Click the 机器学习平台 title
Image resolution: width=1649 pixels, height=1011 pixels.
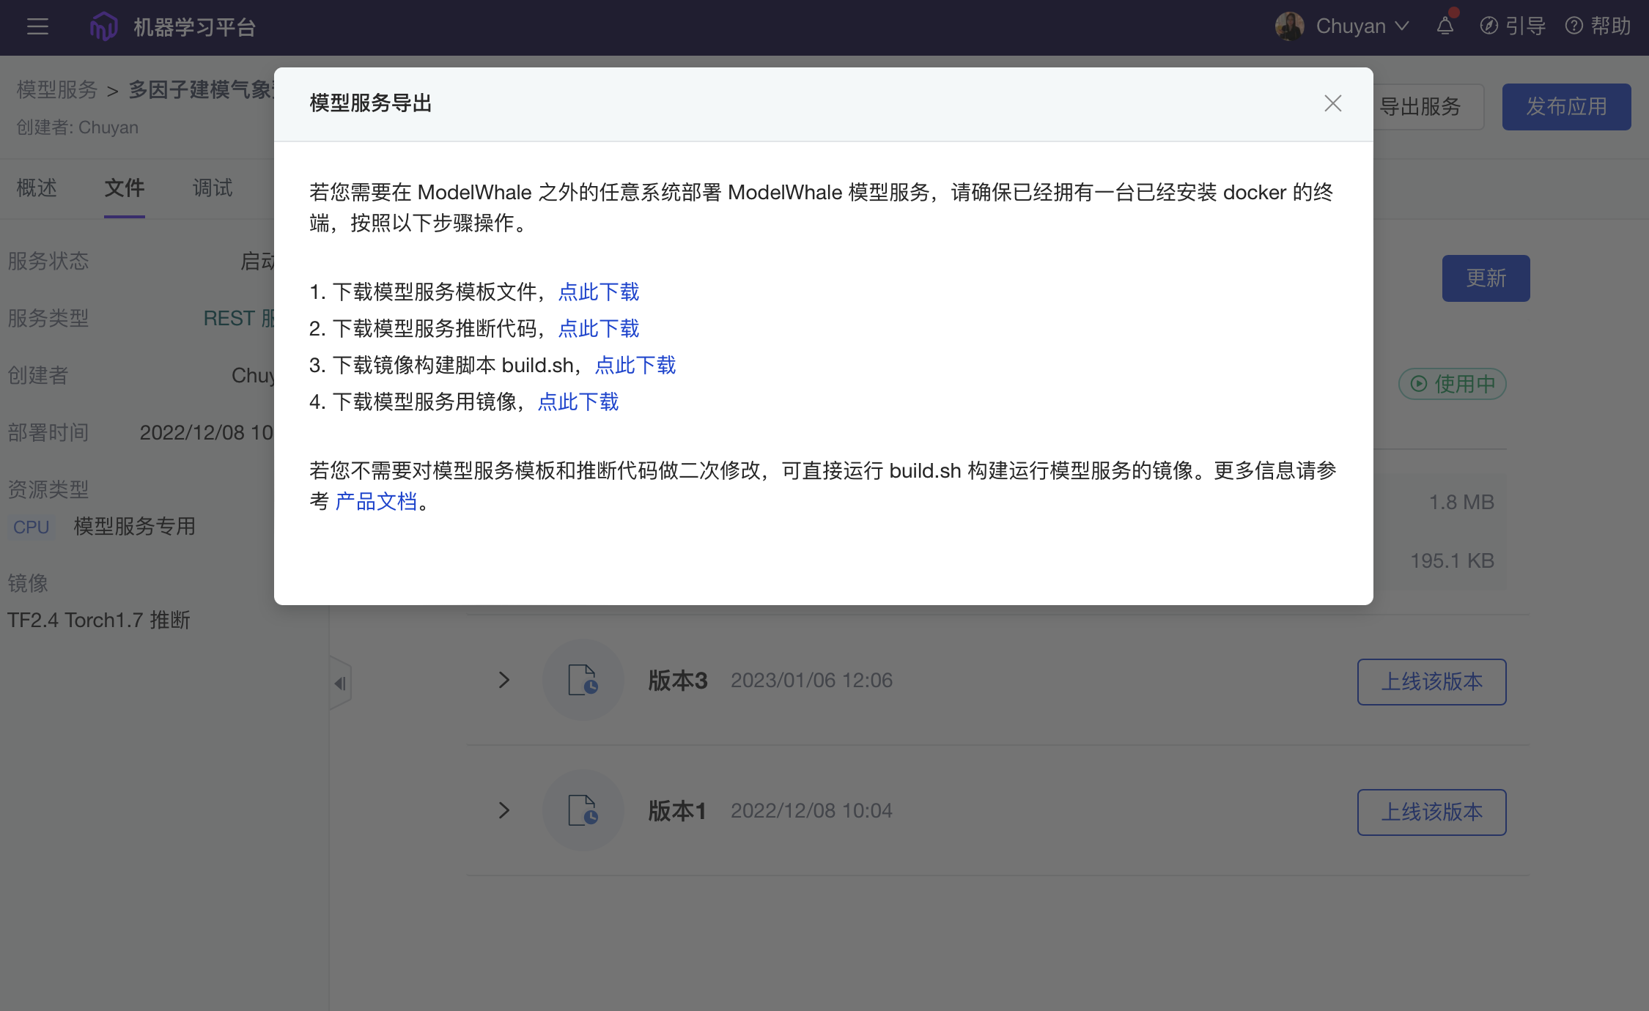[x=195, y=27]
